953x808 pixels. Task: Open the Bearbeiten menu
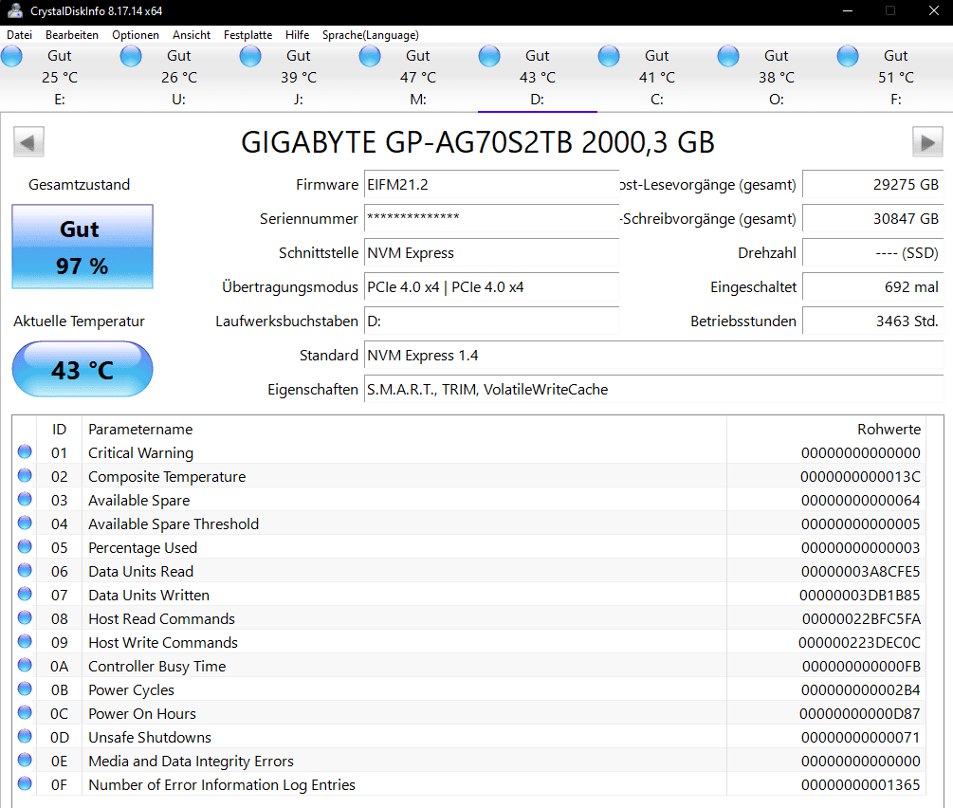pyautogui.click(x=72, y=35)
